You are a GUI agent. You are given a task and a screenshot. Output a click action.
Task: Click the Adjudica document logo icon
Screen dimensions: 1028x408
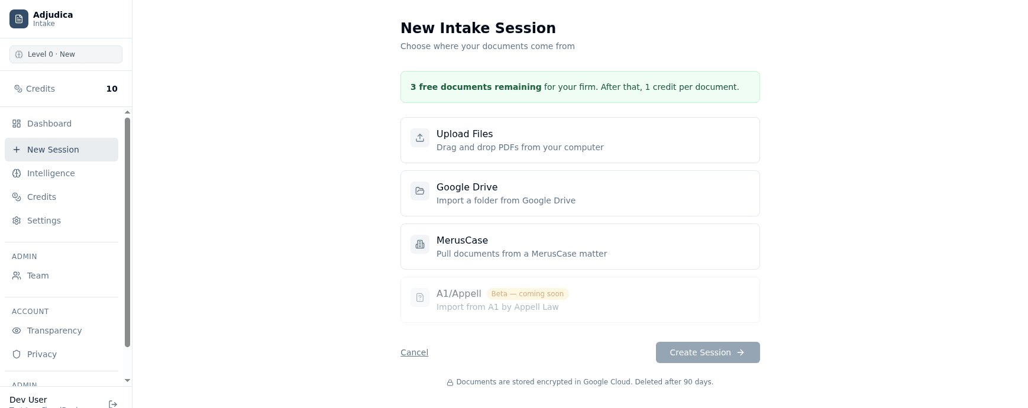19,19
